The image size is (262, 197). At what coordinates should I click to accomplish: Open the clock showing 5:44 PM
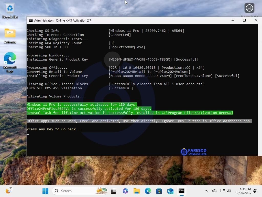(245, 191)
